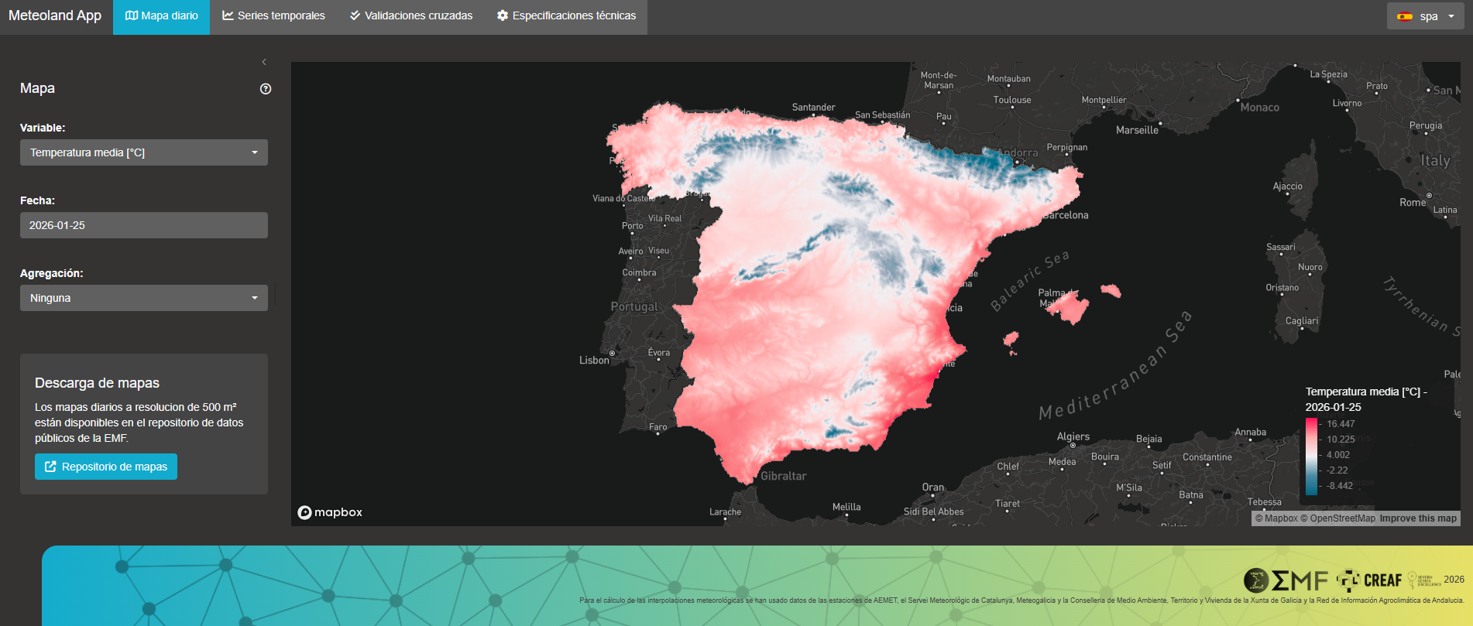Switch to Series temporales tab
Image resolution: width=1473 pixels, height=626 pixels.
pyautogui.click(x=273, y=16)
